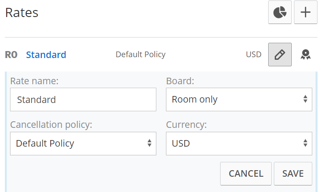Add a new rate with plus icon
This screenshot has height=192, width=328.
pos(305,12)
